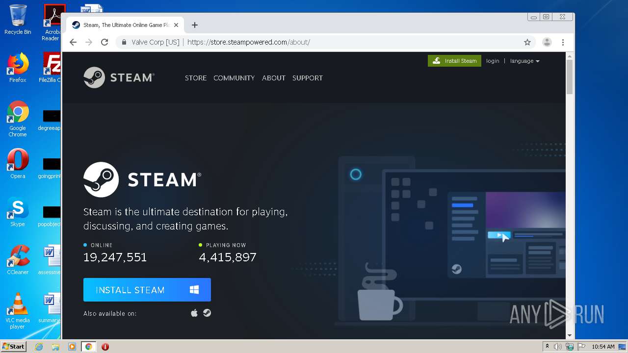The image size is (628, 353).
Task: Open the Start menu
Action: (13, 347)
